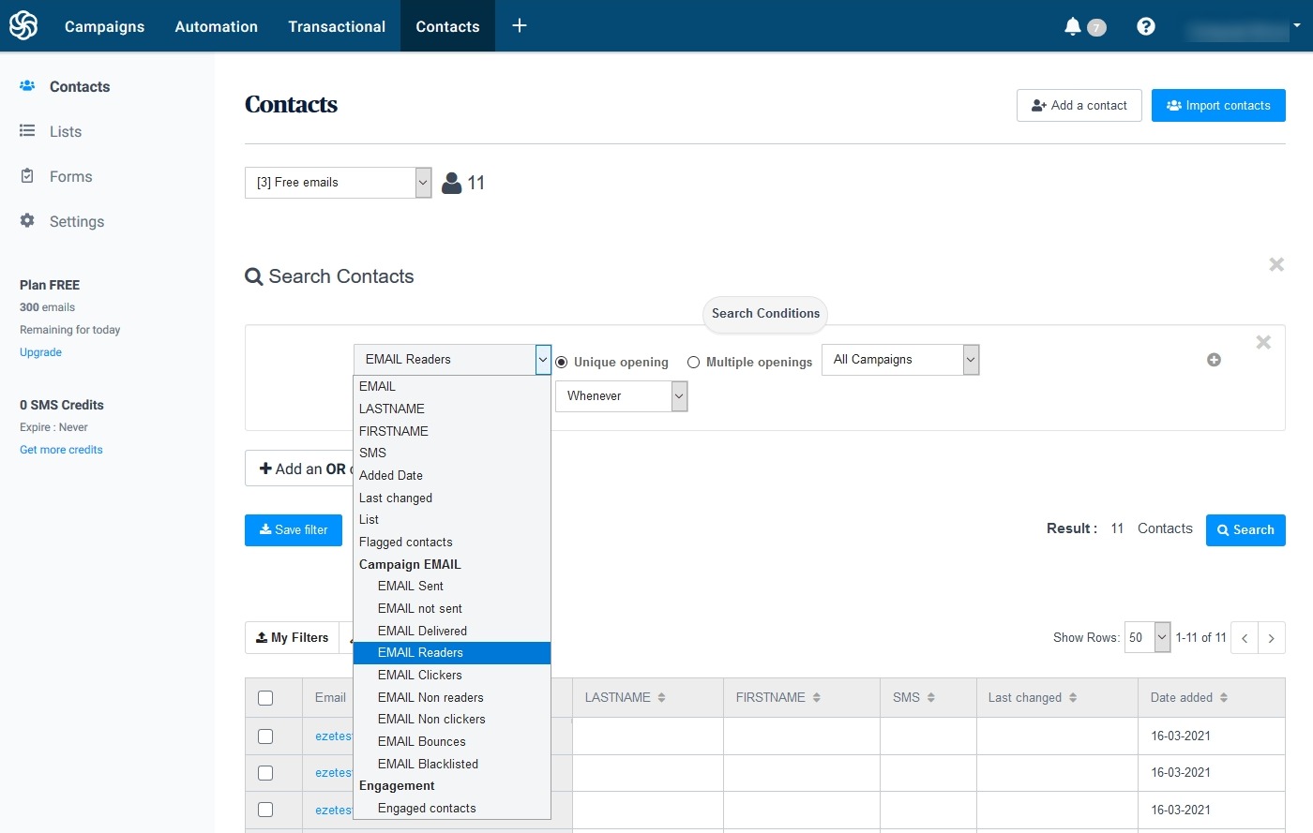
Task: Close the Search Contacts panel
Action: [1276, 265]
